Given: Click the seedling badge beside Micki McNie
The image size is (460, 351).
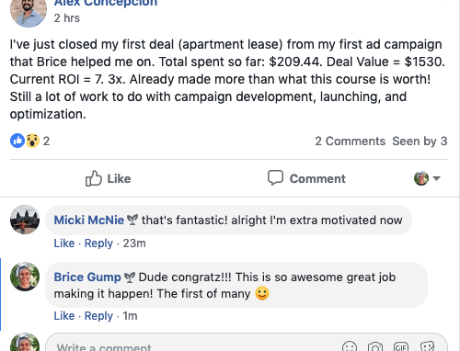Looking at the screenshot, I should coord(132,220).
